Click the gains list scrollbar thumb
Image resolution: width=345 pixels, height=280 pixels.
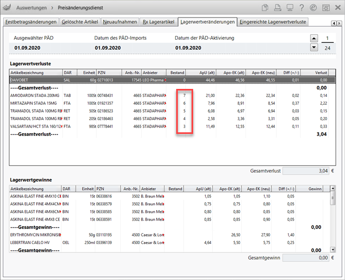(x=333, y=197)
